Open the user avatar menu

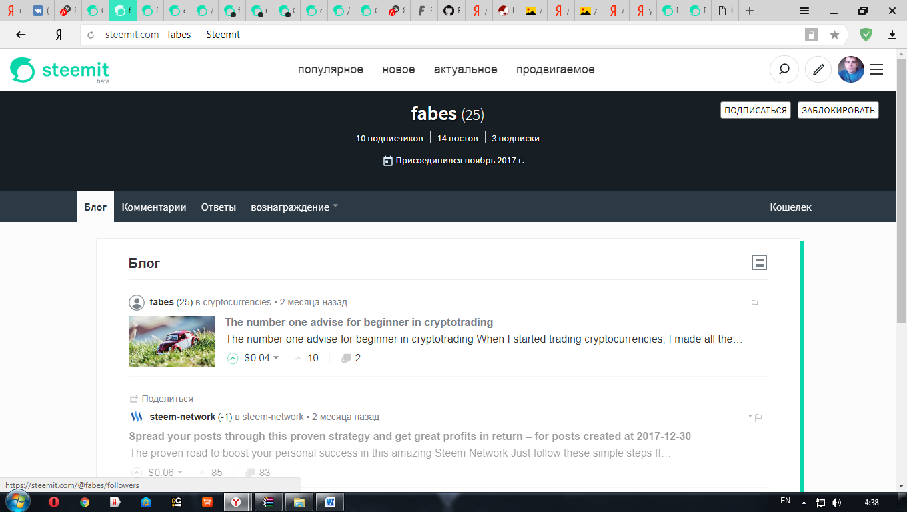850,69
